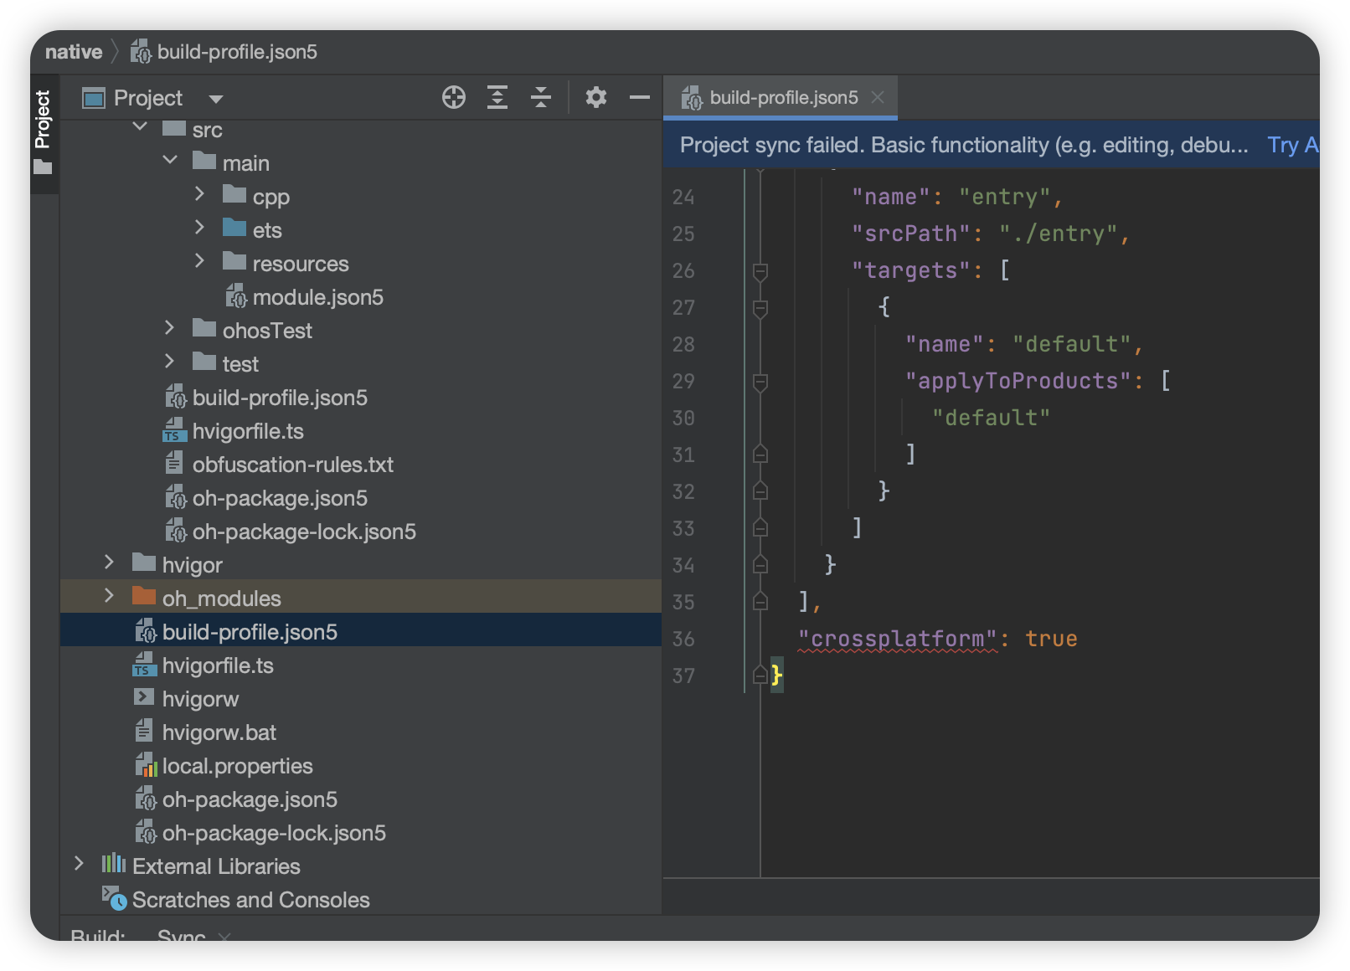
Task: Click the src folder label
Action: (x=208, y=130)
